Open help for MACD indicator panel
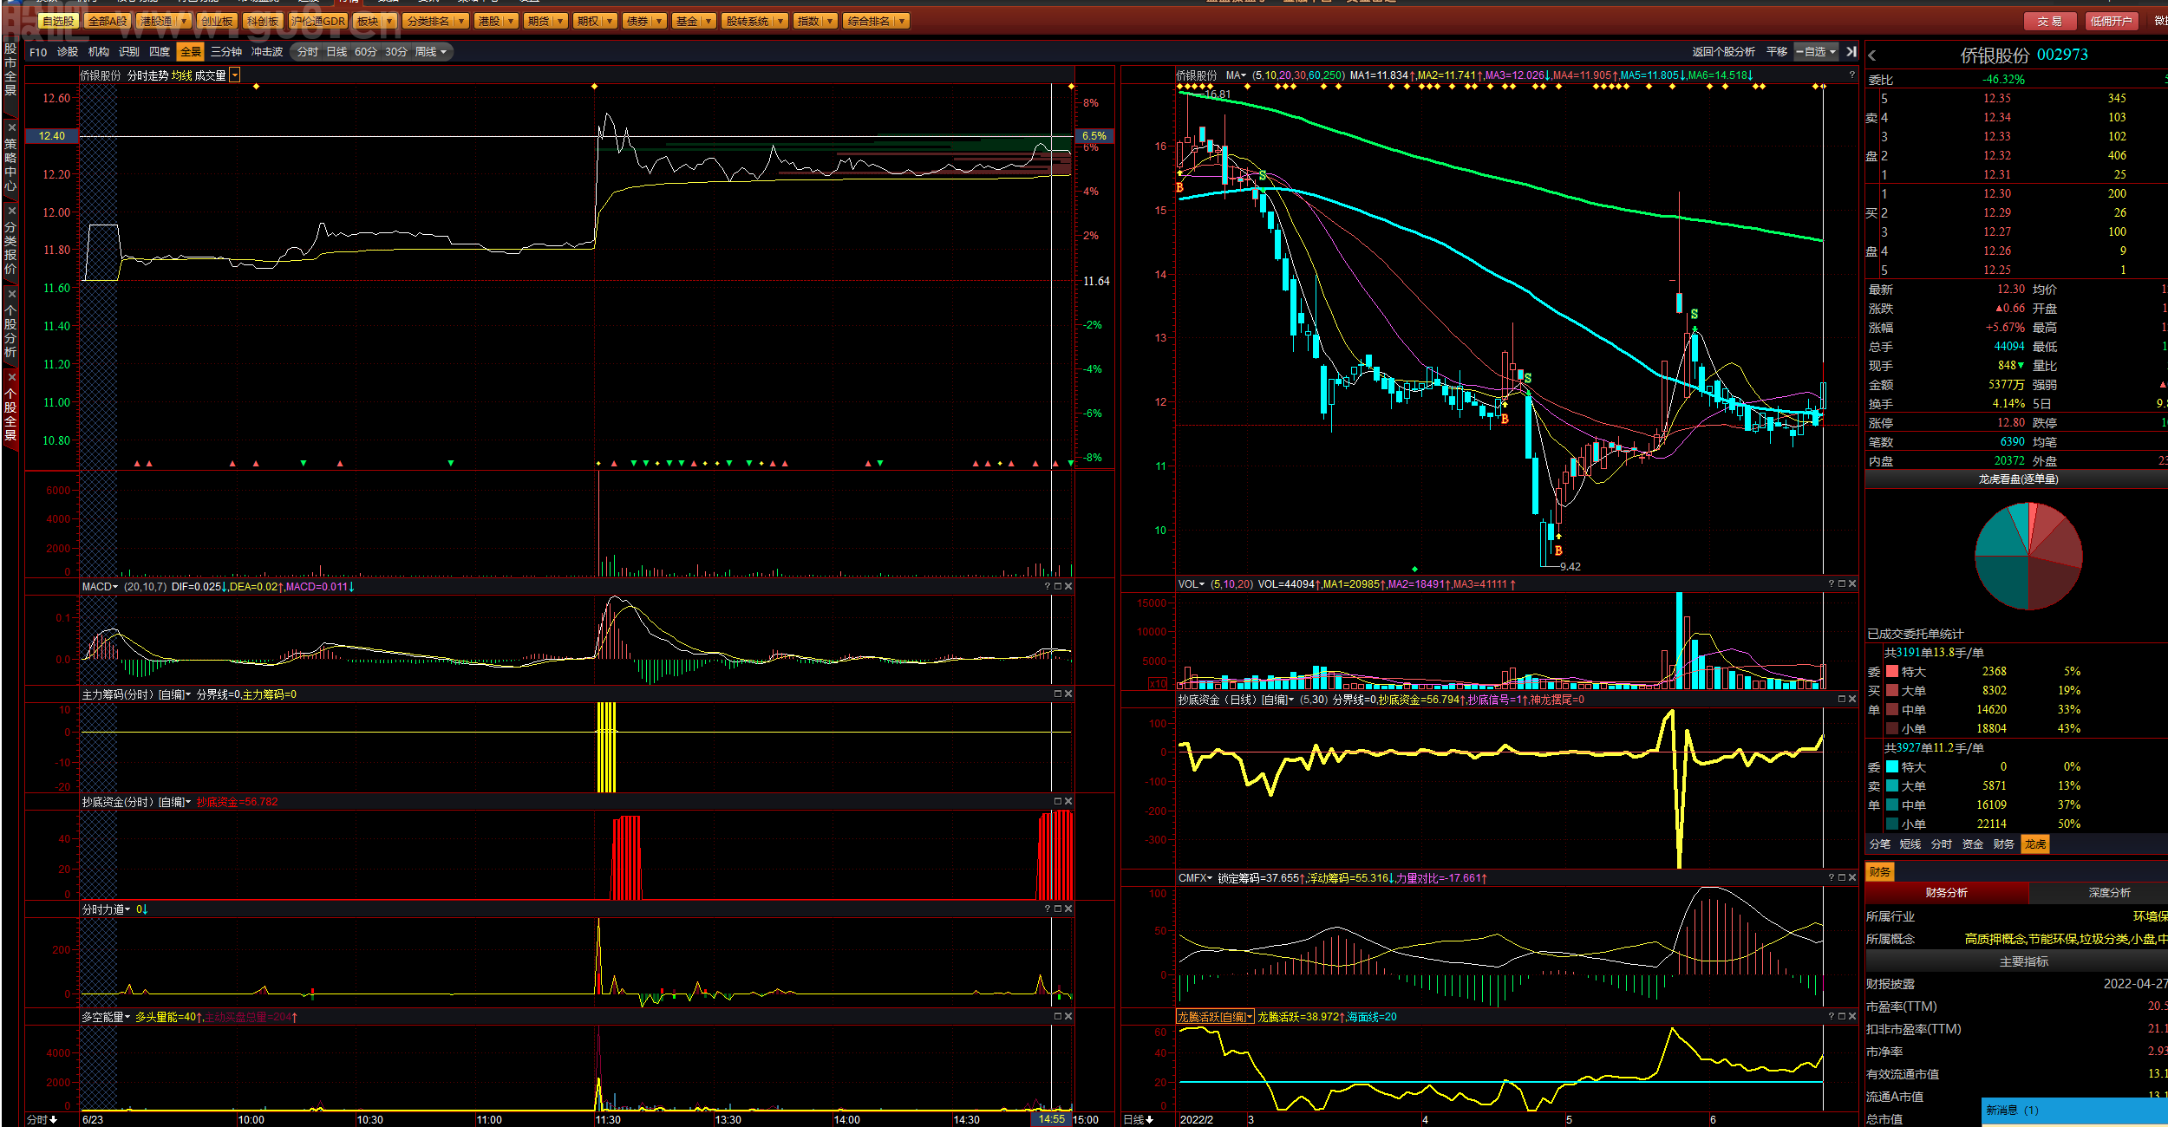The height and width of the screenshot is (1127, 2168). (x=1048, y=587)
